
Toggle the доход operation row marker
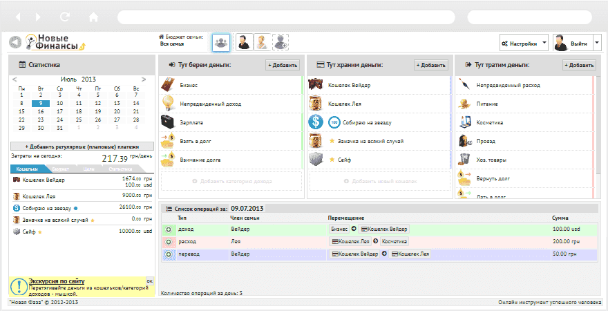click(x=168, y=229)
